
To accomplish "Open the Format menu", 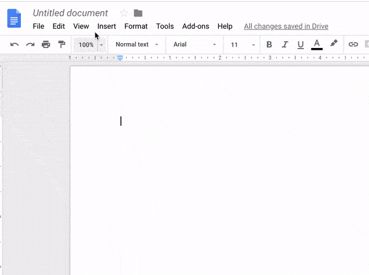I will [136, 26].
